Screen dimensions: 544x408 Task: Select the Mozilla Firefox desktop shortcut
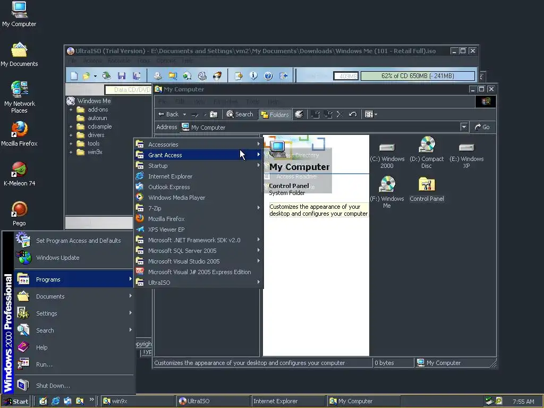coord(19,134)
